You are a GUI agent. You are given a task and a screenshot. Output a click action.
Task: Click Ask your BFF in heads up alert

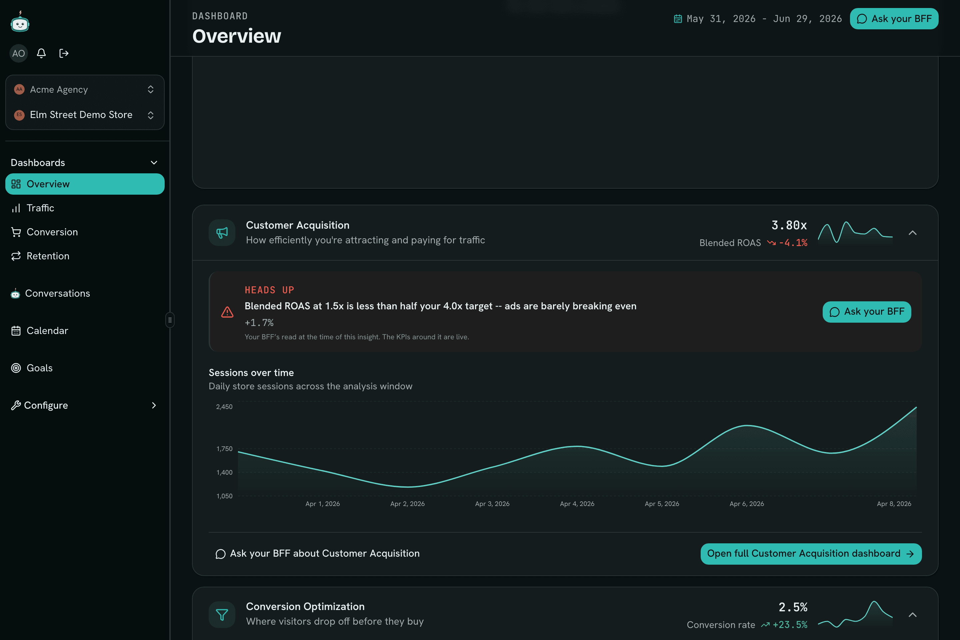click(x=867, y=312)
